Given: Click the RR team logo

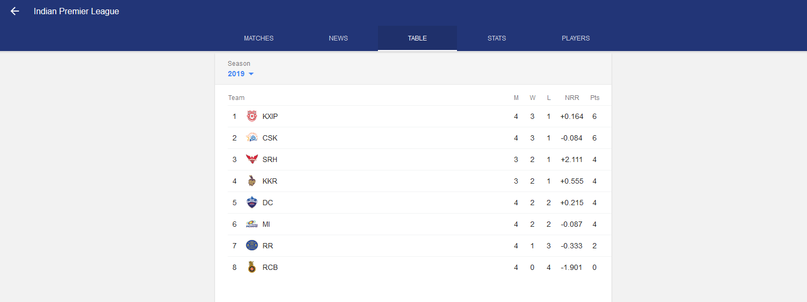Looking at the screenshot, I should point(252,246).
